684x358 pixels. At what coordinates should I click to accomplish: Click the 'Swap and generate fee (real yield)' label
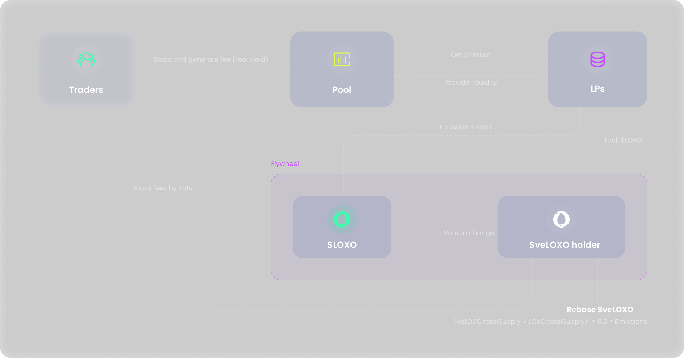click(210, 59)
